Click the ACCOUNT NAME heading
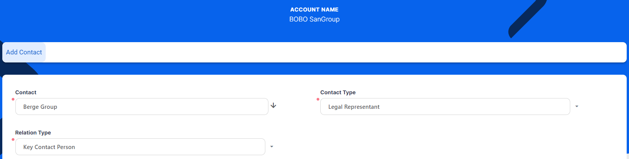 [314, 10]
